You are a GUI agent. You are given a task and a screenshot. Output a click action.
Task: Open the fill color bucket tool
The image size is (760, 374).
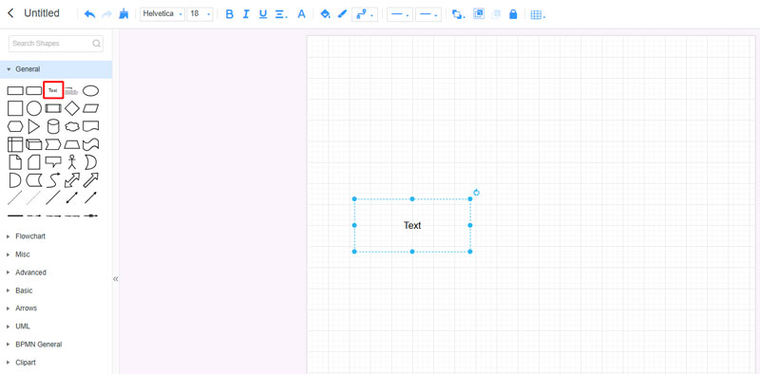(x=326, y=14)
